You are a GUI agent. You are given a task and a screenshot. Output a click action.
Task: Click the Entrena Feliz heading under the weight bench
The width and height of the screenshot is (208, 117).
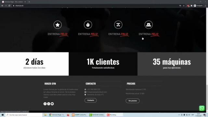(x=118, y=34)
